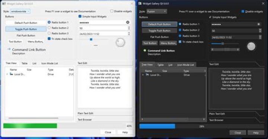The width and height of the screenshot is (268, 139).
Task: Open Plain Text Edit section in light window
Action: (105, 113)
